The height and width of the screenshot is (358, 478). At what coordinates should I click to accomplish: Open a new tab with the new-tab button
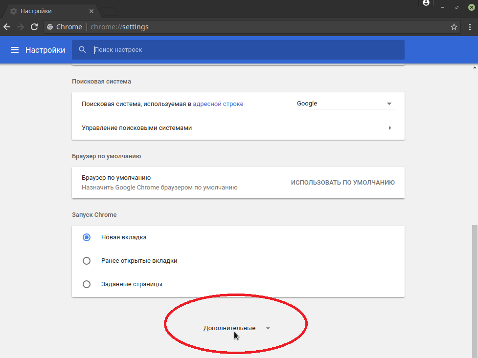[110, 11]
